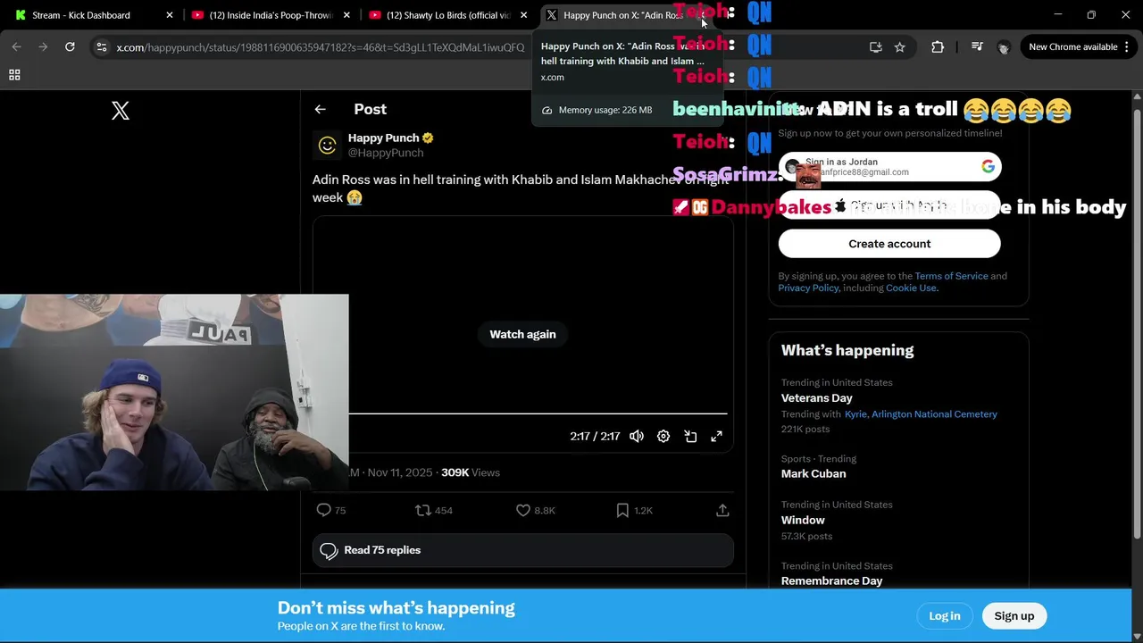Switch to Stream - Kick Dashboard tab
Screen dimensions: 1143x643
coord(92,15)
